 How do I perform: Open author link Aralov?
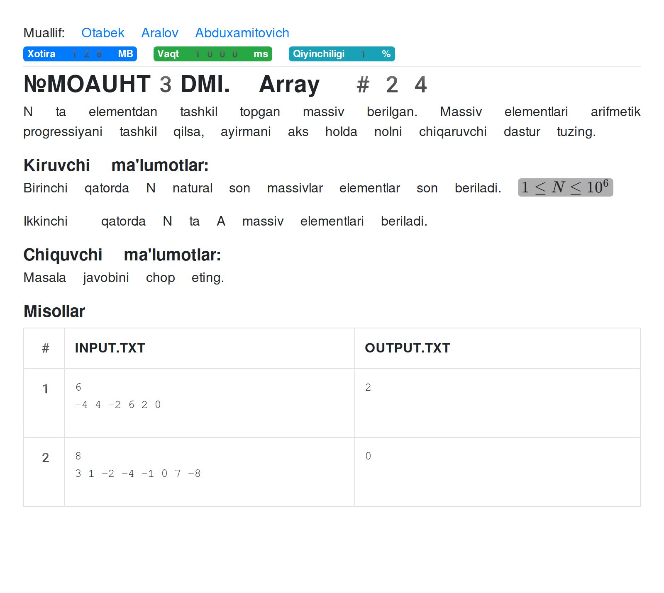[x=160, y=33]
